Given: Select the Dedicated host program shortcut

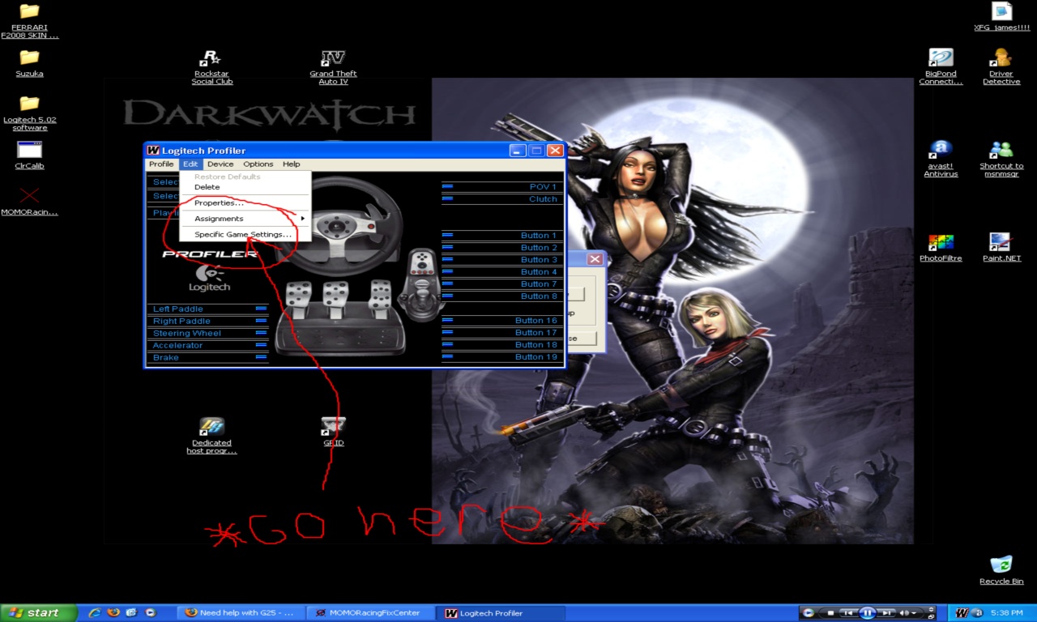Looking at the screenshot, I should 211,437.
